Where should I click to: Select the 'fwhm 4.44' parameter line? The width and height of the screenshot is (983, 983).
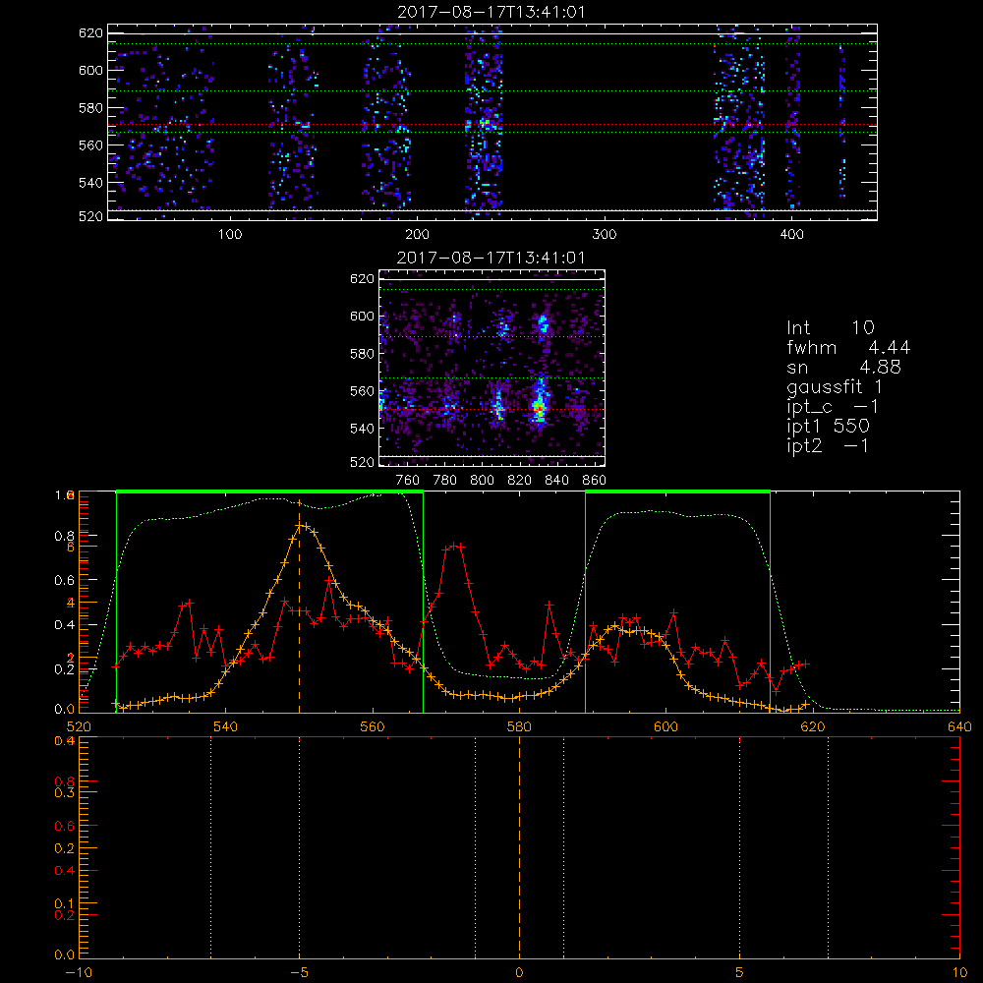pos(848,347)
